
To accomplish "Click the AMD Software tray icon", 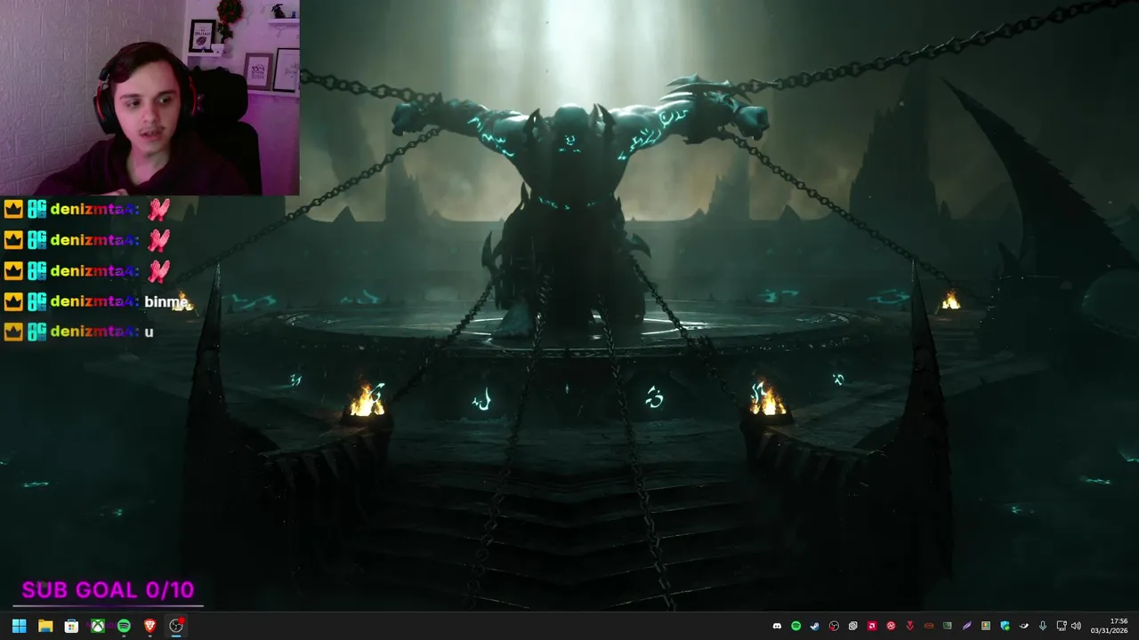I will (x=872, y=626).
